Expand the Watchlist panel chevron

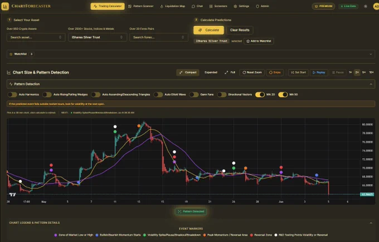[x=371, y=54]
